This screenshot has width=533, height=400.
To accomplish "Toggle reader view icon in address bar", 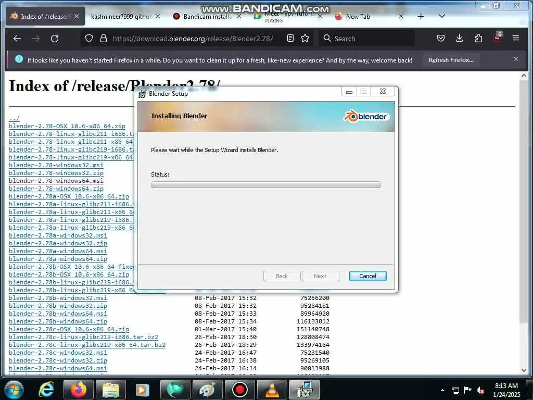I will [x=290, y=38].
